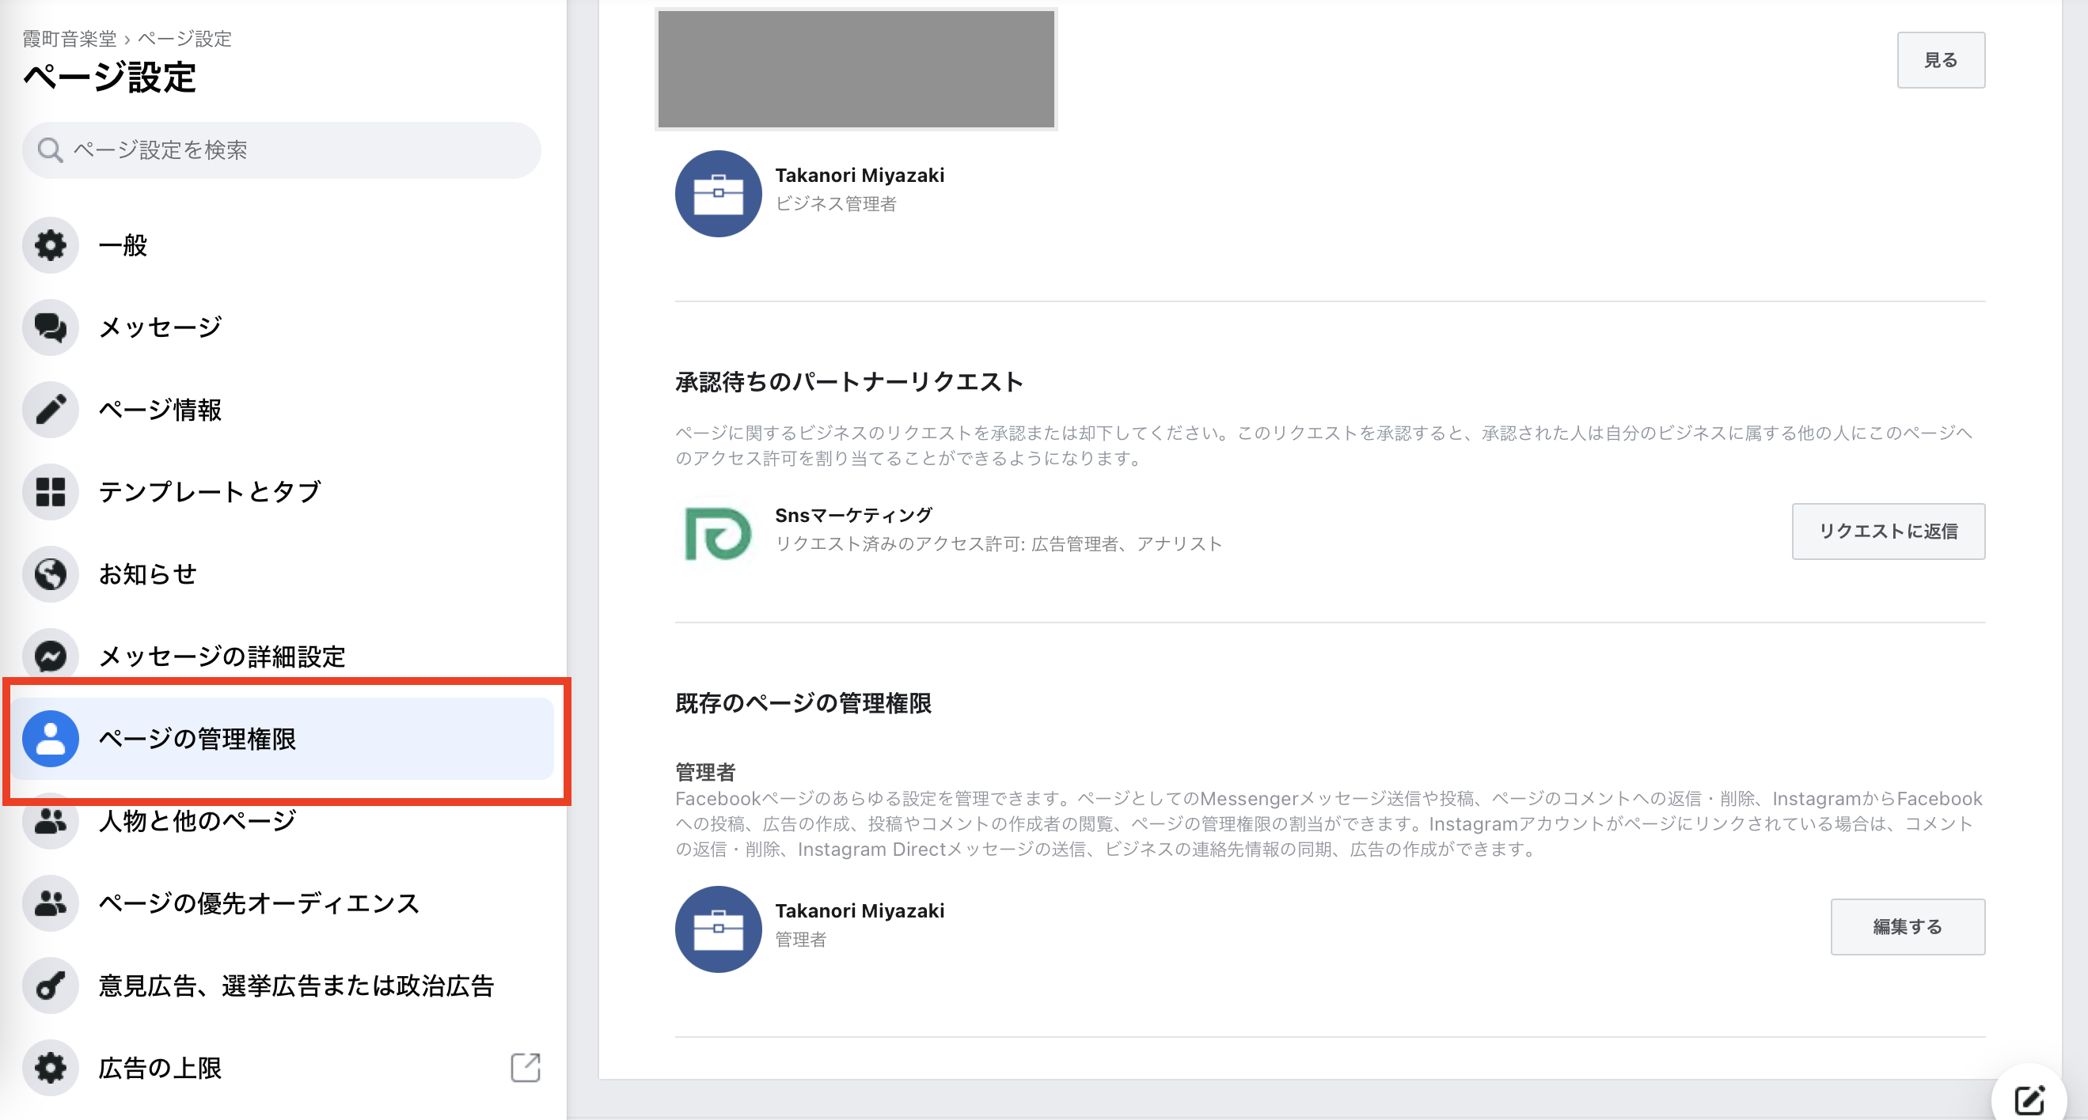2088x1120 pixels.
Task: Select ページの管理権限 menu item
Action: (282, 739)
